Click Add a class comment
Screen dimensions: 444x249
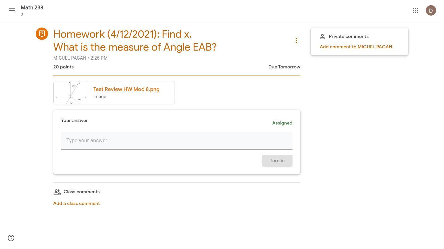[x=76, y=203]
